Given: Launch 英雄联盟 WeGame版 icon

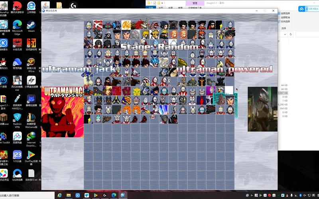Looking at the screenshot, I should click(x=31, y=121).
